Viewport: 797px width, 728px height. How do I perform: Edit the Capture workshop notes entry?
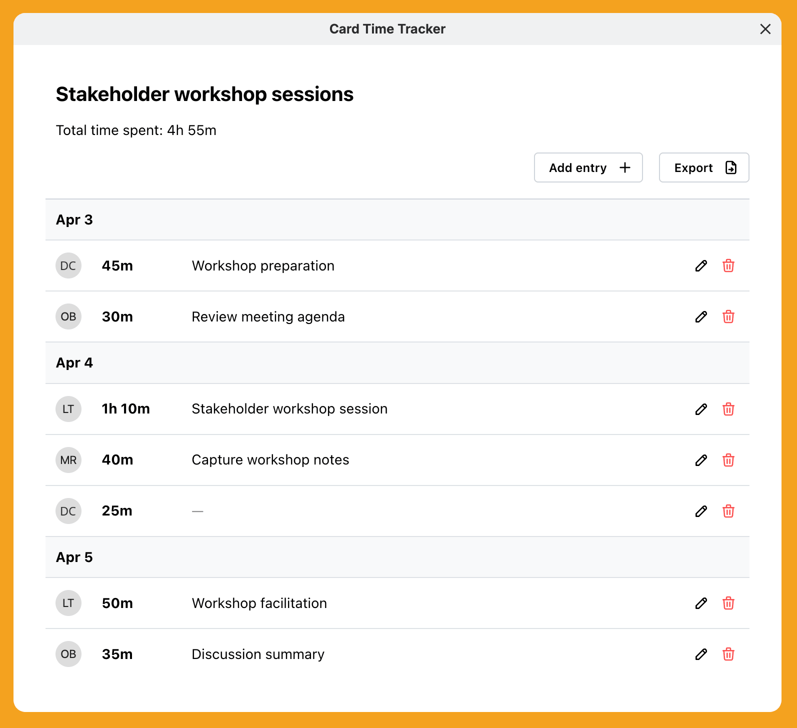click(x=701, y=460)
